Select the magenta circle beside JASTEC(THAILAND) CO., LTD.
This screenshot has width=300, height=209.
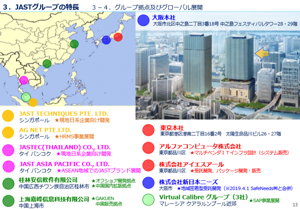(x=8, y=150)
